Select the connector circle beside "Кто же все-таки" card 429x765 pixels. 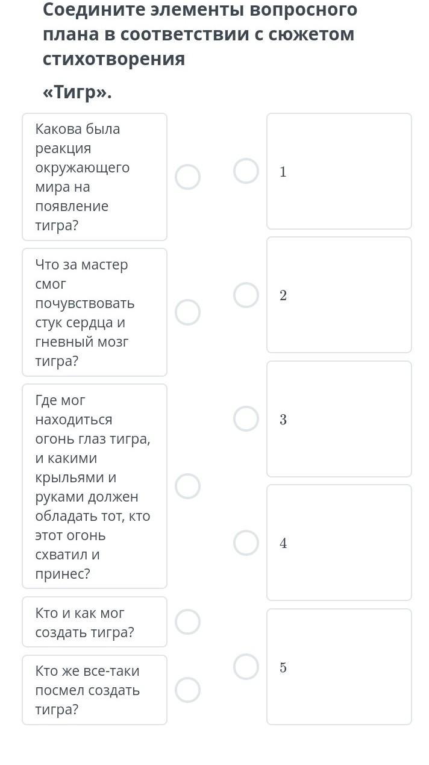pos(187,690)
